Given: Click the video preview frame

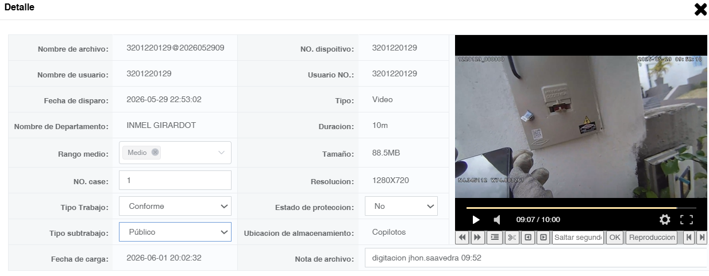Looking at the screenshot, I should coord(581,127).
